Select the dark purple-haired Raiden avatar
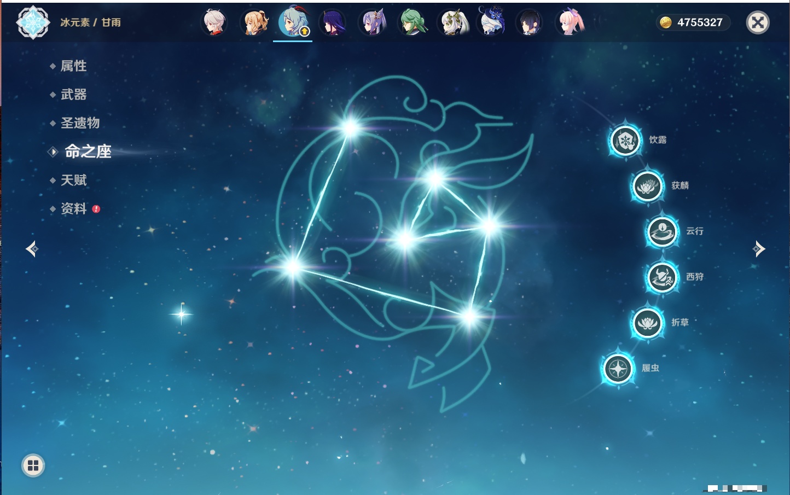Viewport: 790px width, 495px height. click(333, 22)
